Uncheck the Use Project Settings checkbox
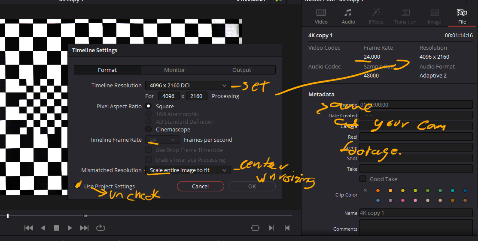Viewport: 478px width, 241px height. pos(77,186)
